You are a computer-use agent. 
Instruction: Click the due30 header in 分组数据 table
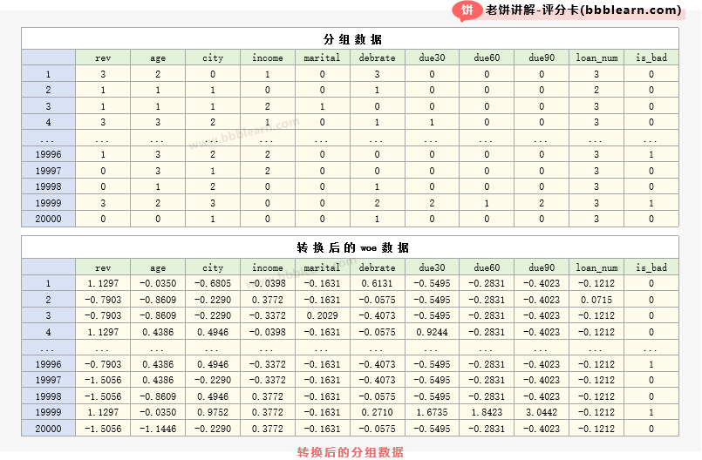point(432,57)
